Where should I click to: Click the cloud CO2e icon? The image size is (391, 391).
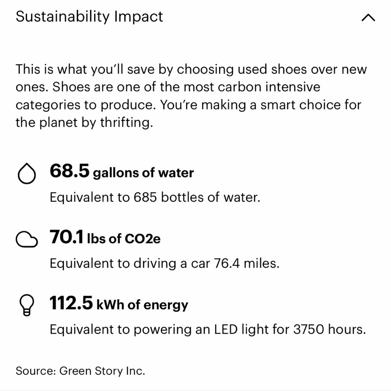pos(27,239)
